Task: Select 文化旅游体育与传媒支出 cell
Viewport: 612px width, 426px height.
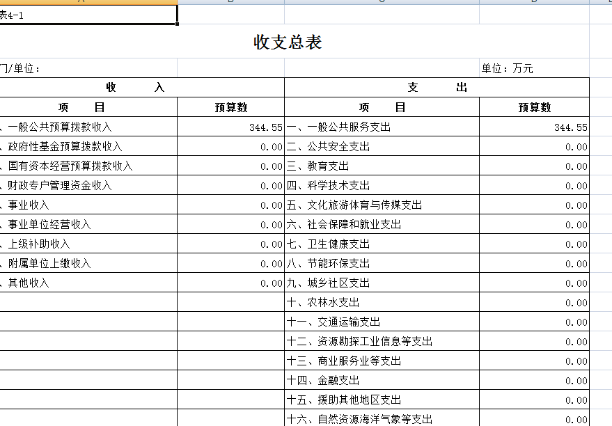Action: (382, 205)
